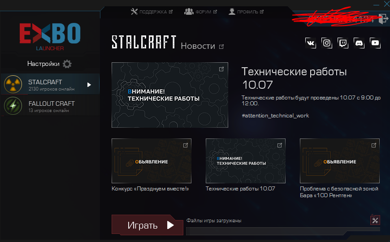This screenshot has height=242, width=390.
Task: Click the 2130 игроков онлайн text
Action: click(x=52, y=89)
